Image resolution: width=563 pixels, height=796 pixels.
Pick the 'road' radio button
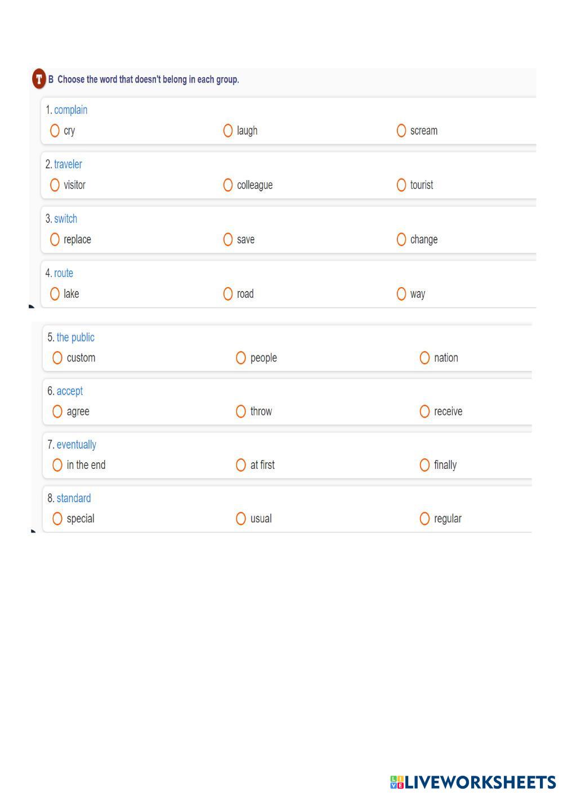[x=228, y=294]
